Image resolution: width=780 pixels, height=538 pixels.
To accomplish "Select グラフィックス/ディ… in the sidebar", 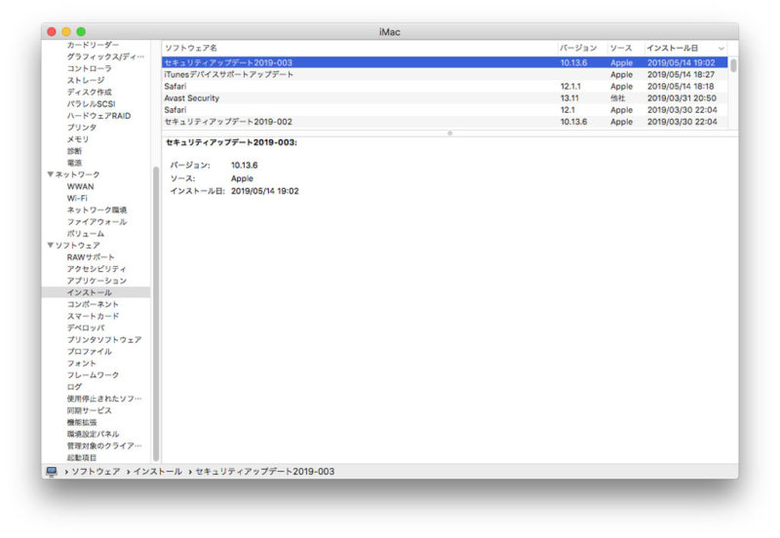I will tap(105, 57).
